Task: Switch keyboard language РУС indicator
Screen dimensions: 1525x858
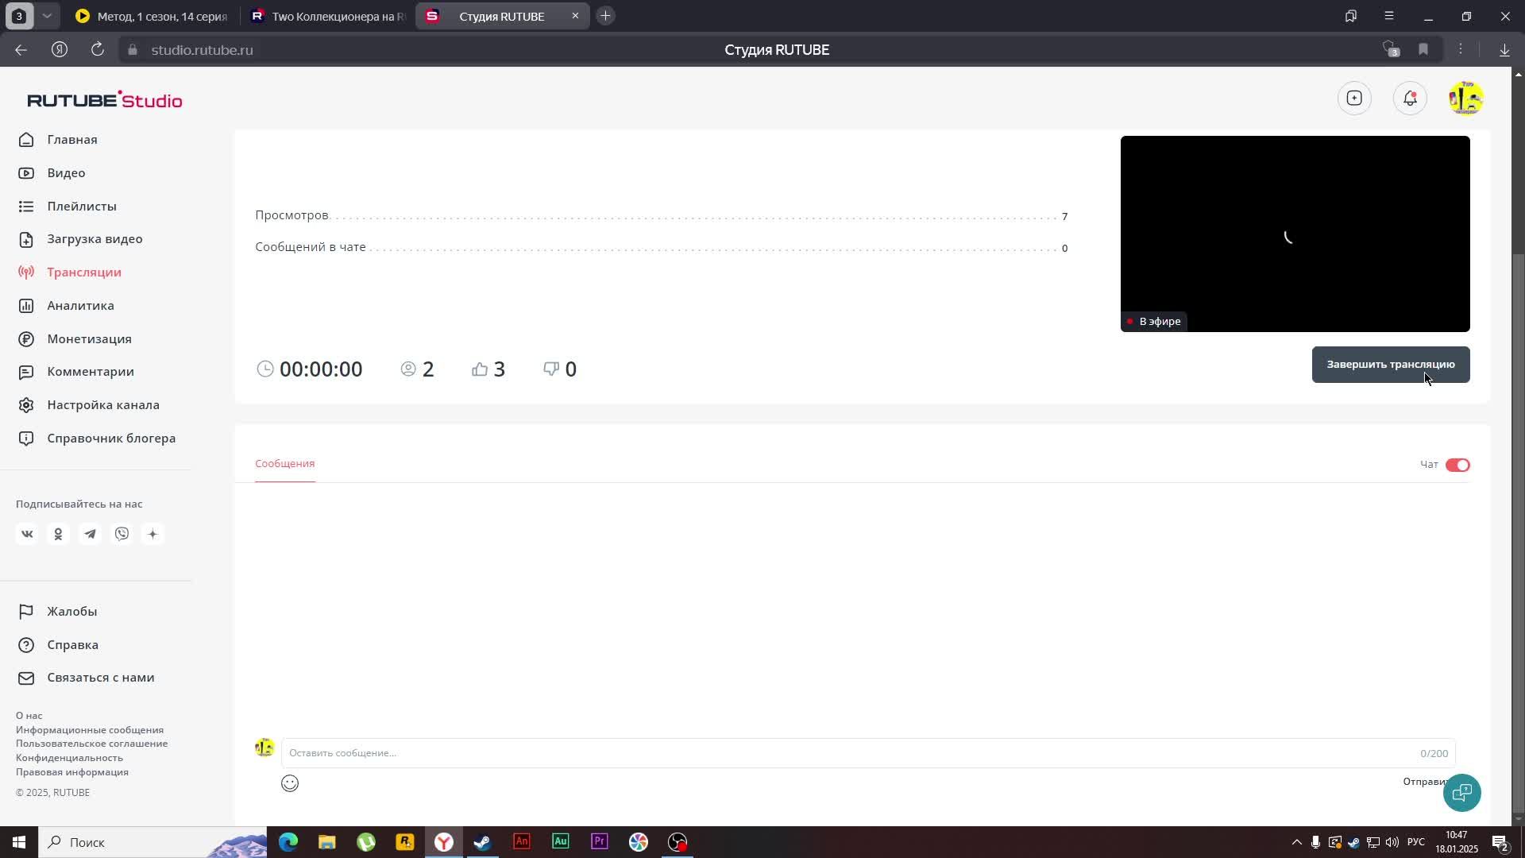Action: pos(1416,842)
